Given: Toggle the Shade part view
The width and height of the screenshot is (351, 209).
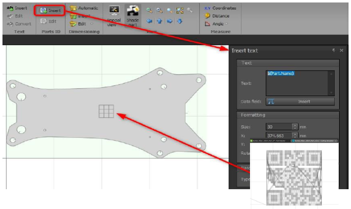Looking at the screenshot, I should 133,16.
